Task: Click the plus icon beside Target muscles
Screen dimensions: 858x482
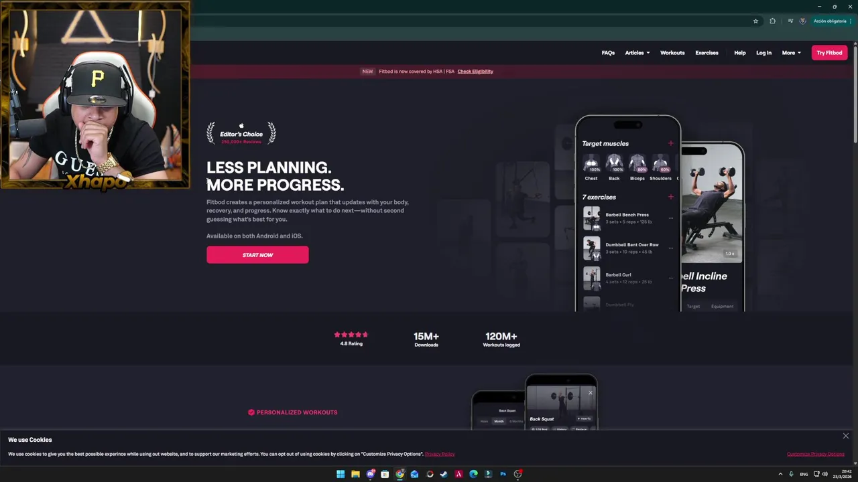Action: point(670,143)
